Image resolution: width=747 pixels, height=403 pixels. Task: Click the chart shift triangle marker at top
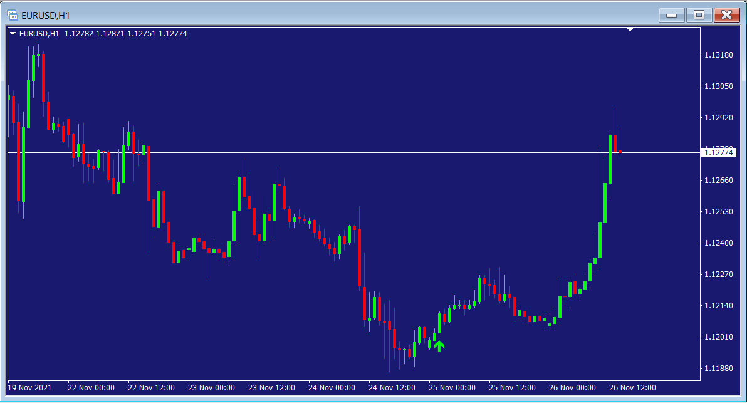tap(630, 29)
